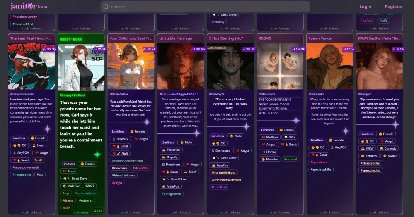Click the sparkle icon on ROOMS card

[296, 121]
